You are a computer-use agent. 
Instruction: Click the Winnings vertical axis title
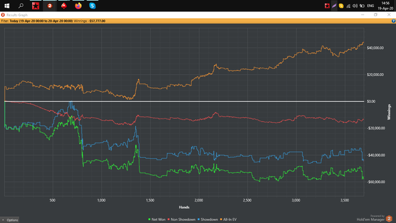(389, 112)
